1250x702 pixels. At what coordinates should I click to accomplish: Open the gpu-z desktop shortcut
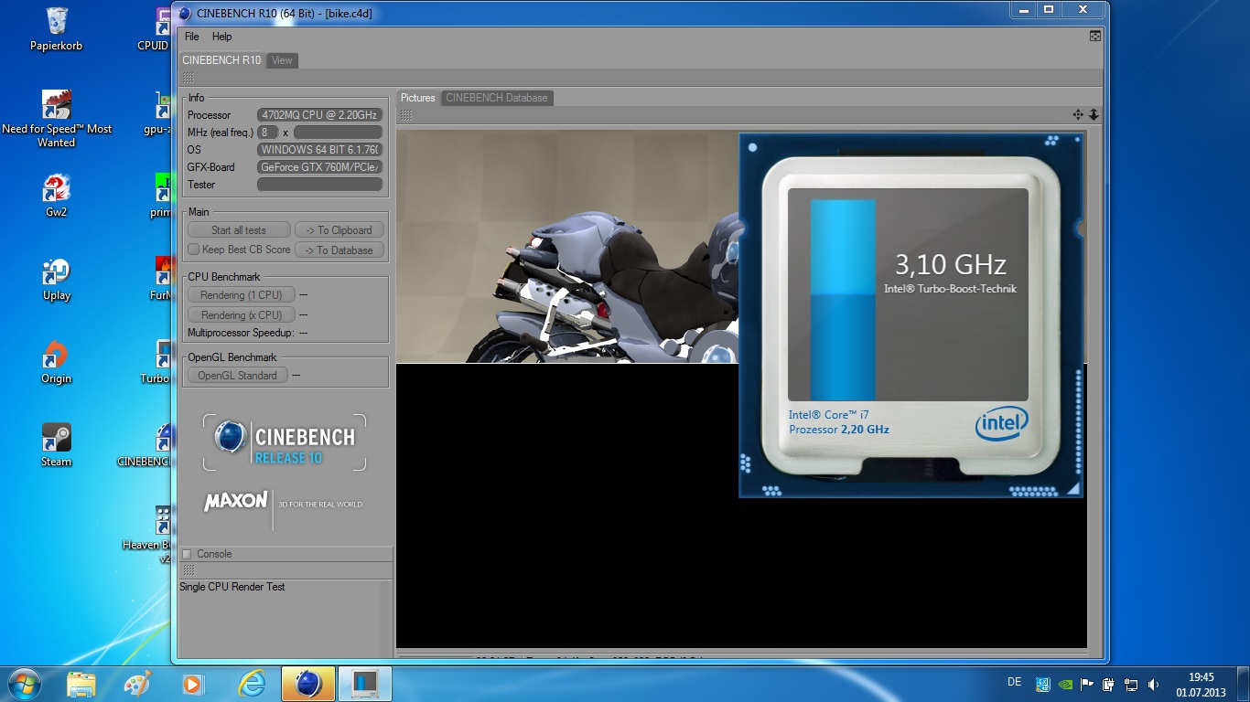tap(157, 112)
